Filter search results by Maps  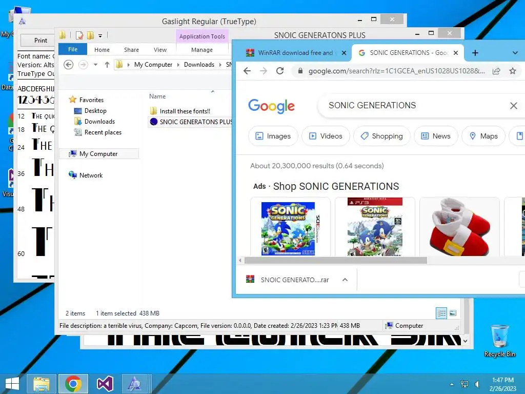[483, 136]
